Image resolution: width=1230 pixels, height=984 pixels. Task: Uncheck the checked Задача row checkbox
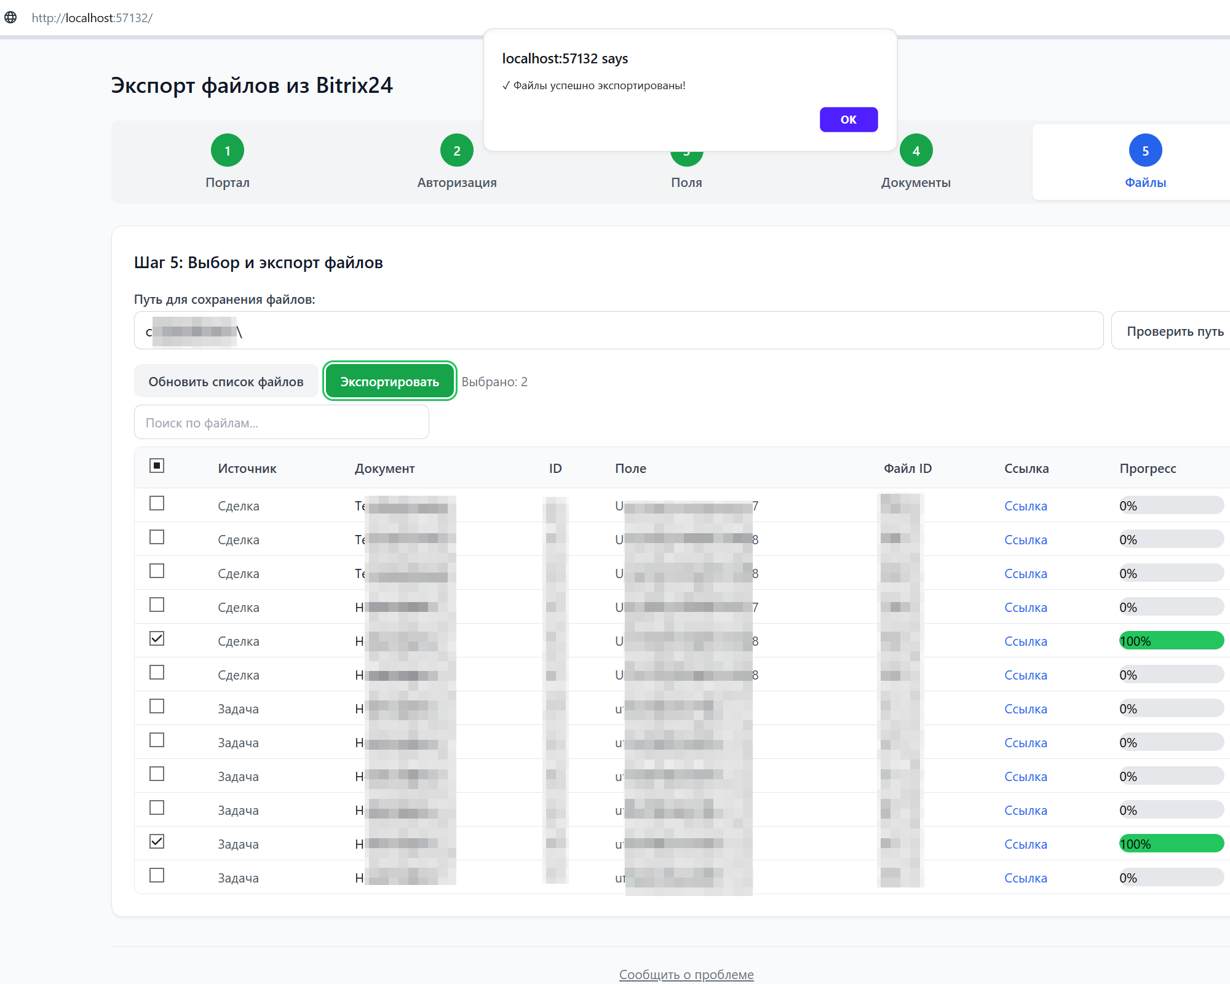[x=157, y=842]
